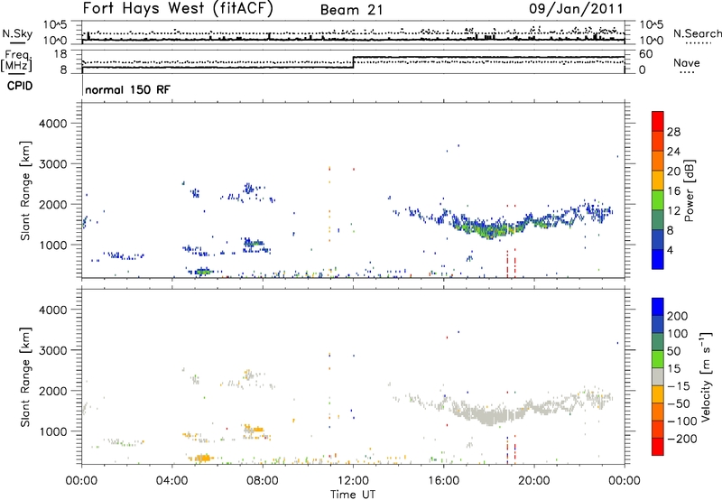Select the "20:00" time tick label
This screenshot has height=500, width=722.
534,481
